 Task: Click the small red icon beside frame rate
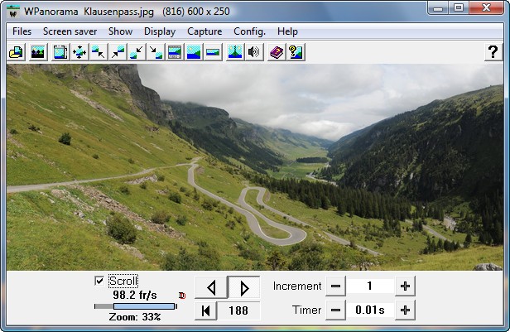click(182, 295)
